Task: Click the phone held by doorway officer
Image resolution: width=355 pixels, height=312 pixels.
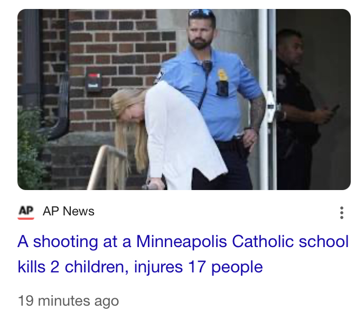Action: (x=336, y=108)
